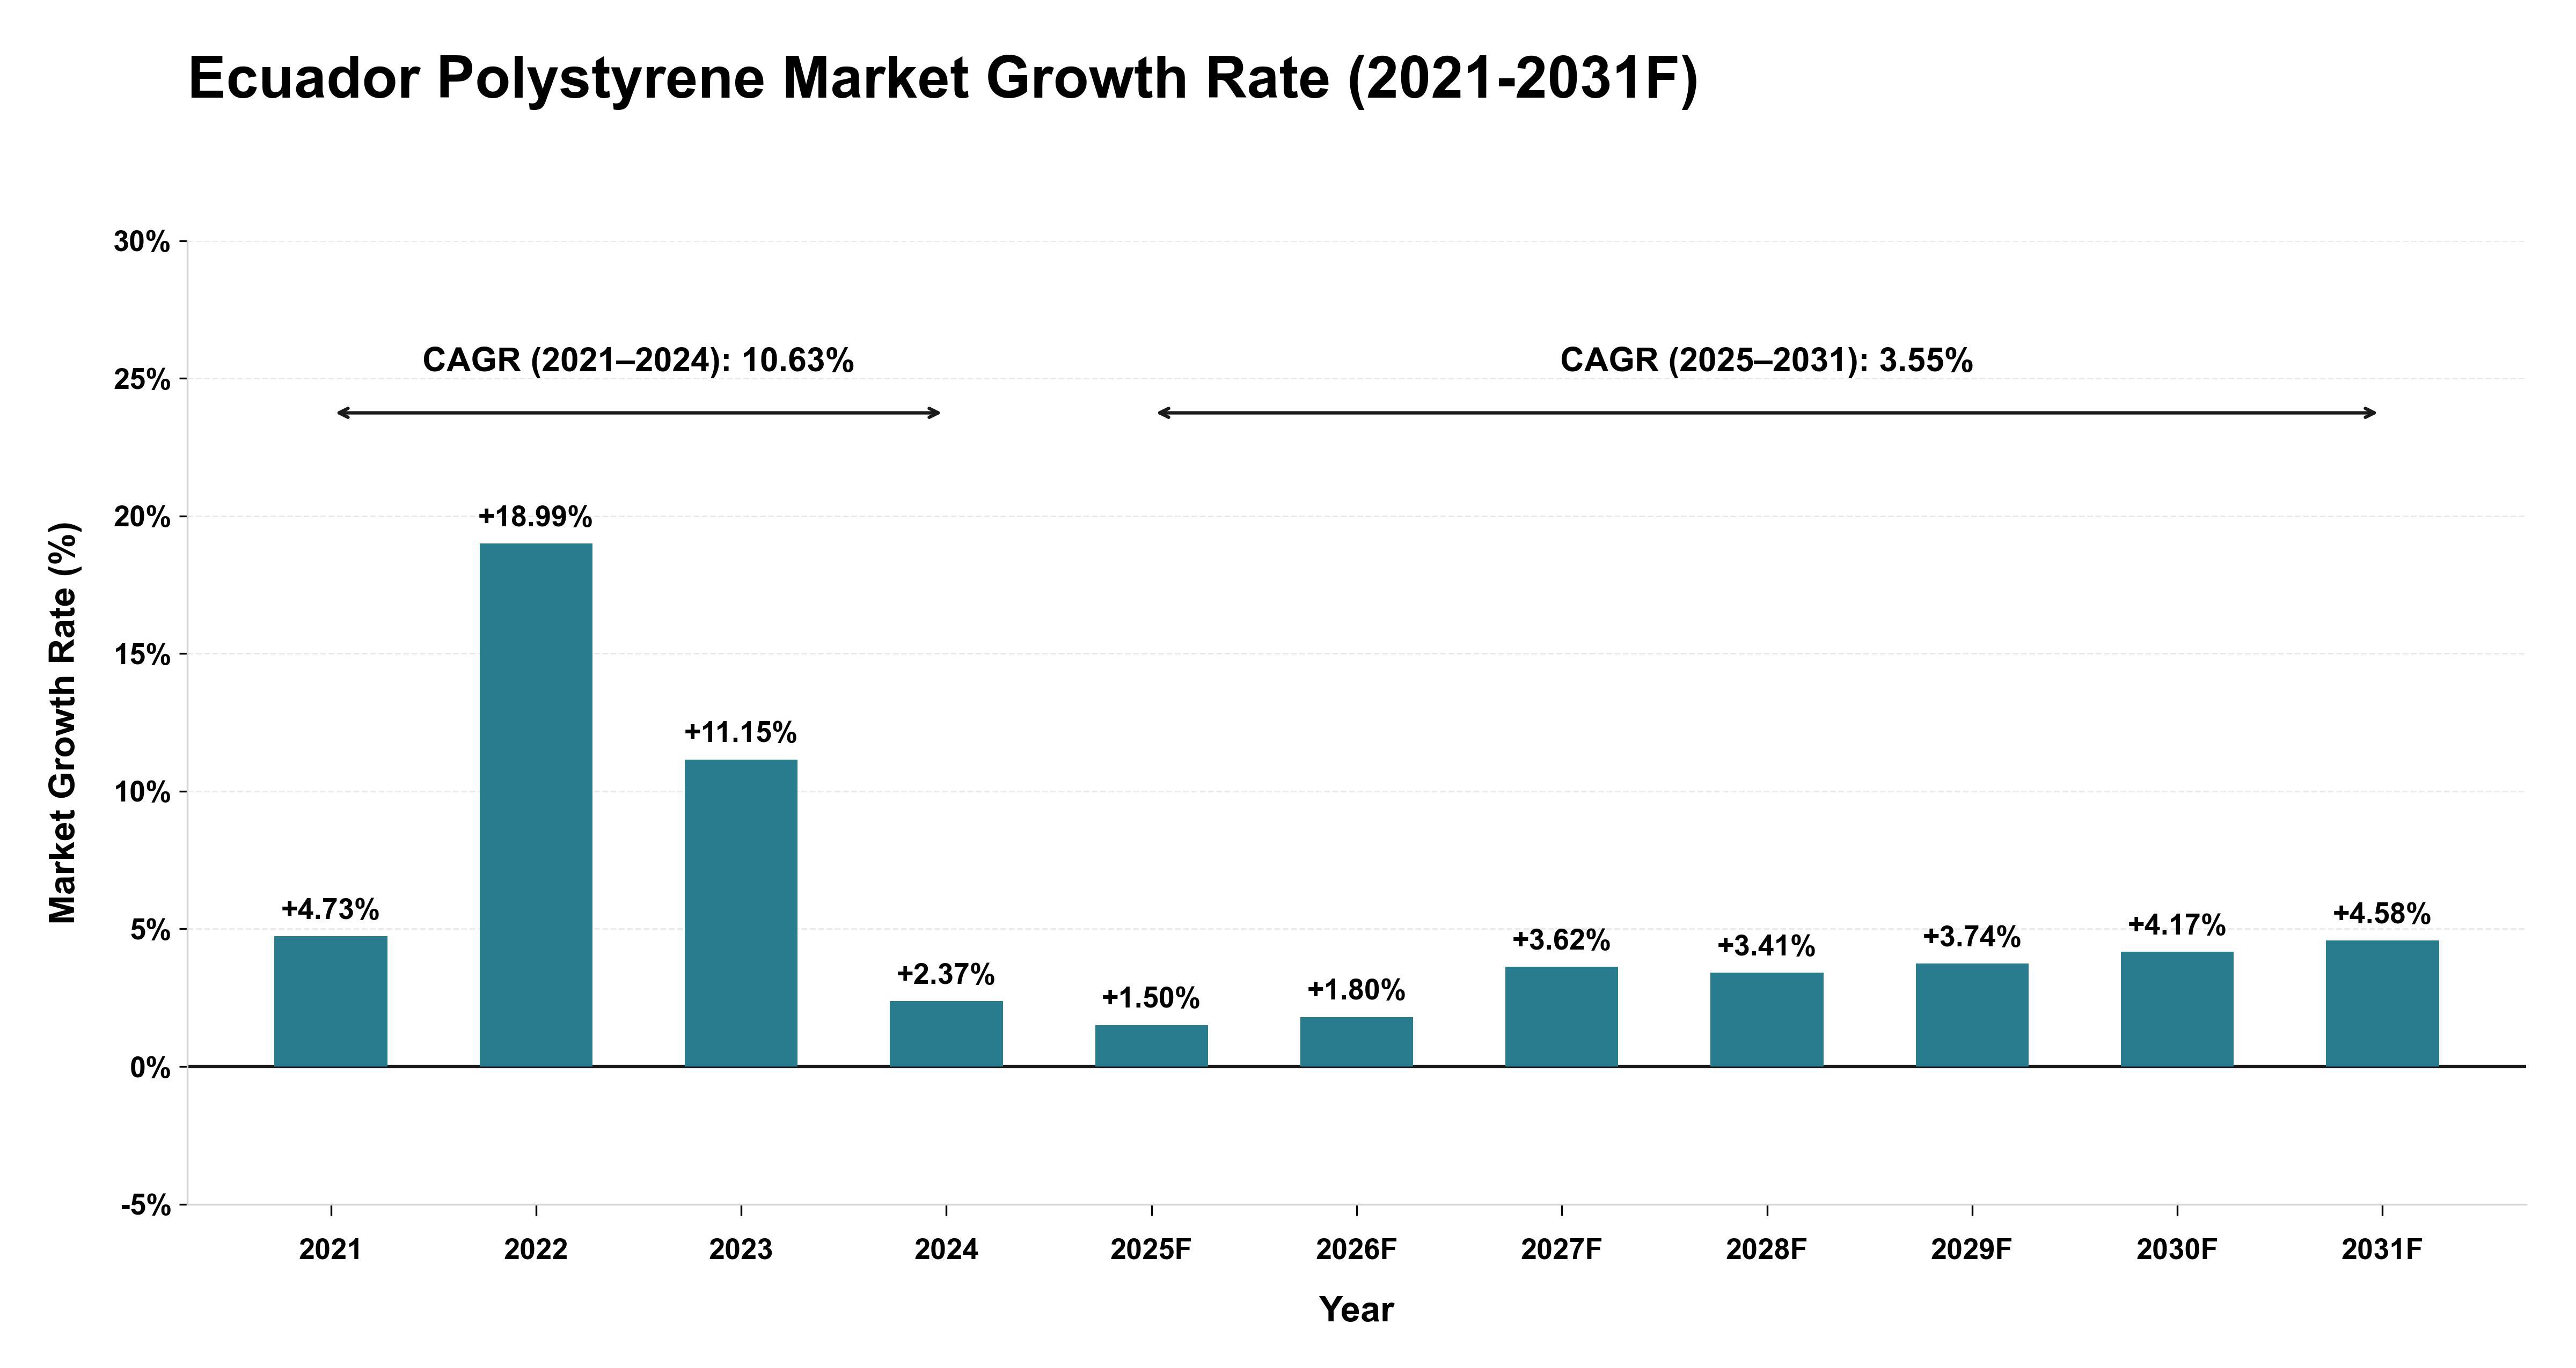The width and height of the screenshot is (2576, 1368).
Task: Click the '2027F' x-axis label
Action: pos(1561,1250)
